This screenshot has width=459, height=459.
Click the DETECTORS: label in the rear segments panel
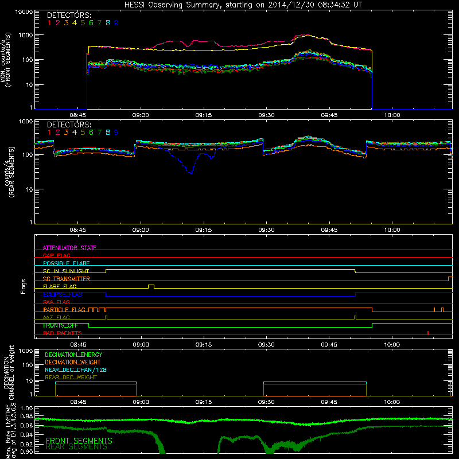pyautogui.click(x=69, y=125)
